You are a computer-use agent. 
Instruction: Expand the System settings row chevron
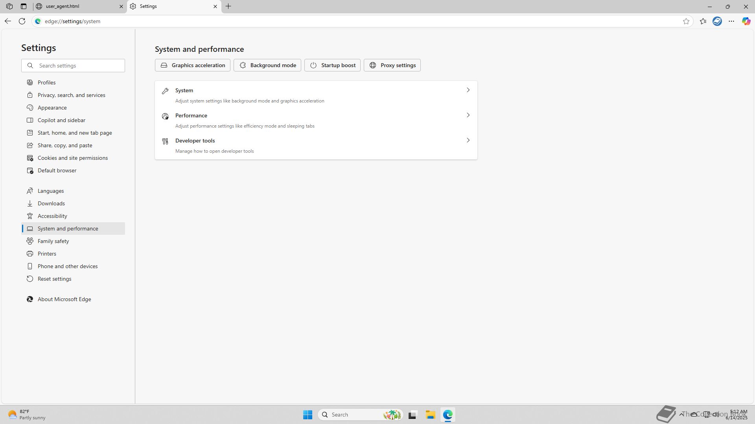coord(468,90)
